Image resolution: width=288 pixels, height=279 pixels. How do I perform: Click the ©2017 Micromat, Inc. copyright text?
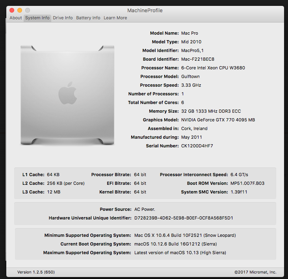coord(255,272)
